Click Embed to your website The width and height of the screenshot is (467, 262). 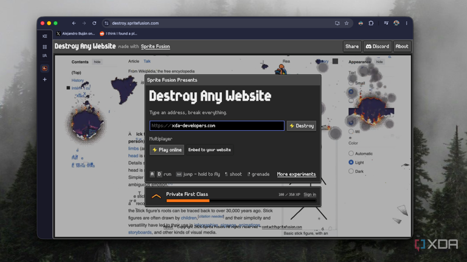click(x=209, y=150)
